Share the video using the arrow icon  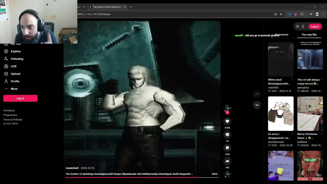click(227, 161)
